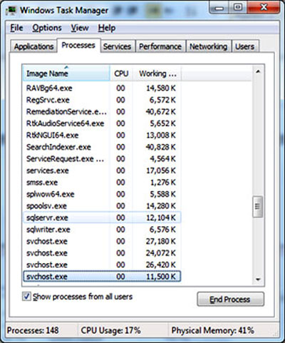285x343 pixels.
Task: Click the scrollbar up arrow
Action: click(x=258, y=71)
